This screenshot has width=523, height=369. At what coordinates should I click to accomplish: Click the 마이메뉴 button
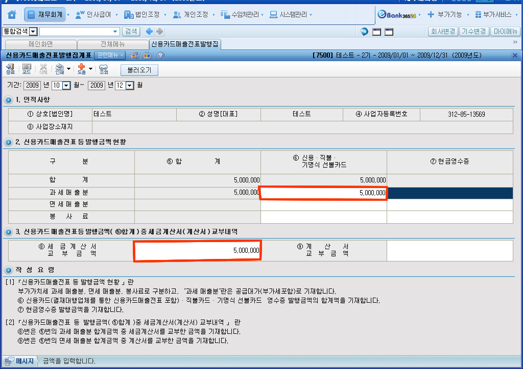[x=505, y=31]
